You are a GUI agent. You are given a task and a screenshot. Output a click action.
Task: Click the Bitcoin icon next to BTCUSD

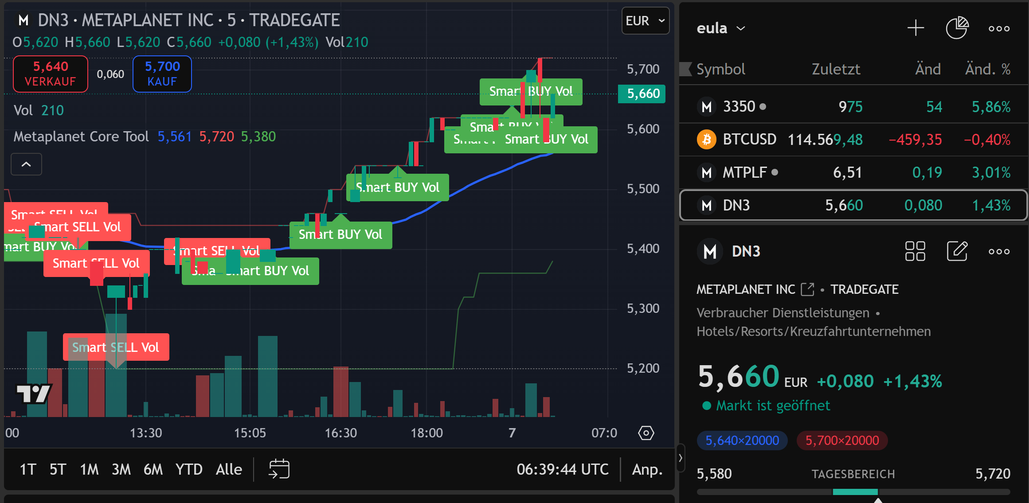click(x=707, y=140)
